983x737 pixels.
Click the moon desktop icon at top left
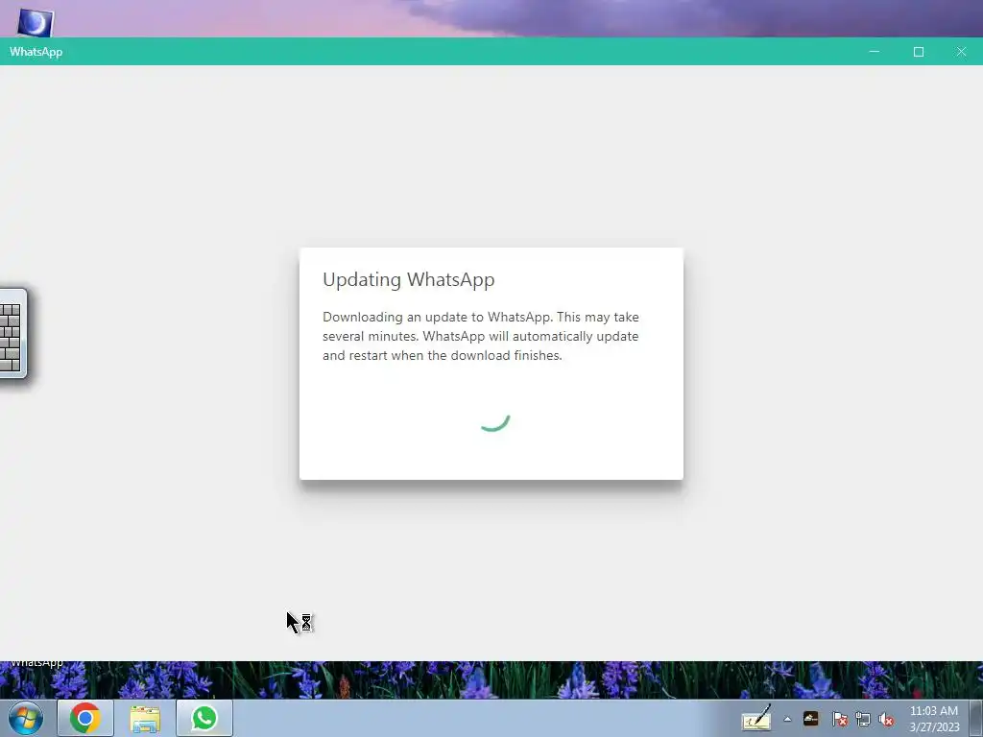pos(36,22)
